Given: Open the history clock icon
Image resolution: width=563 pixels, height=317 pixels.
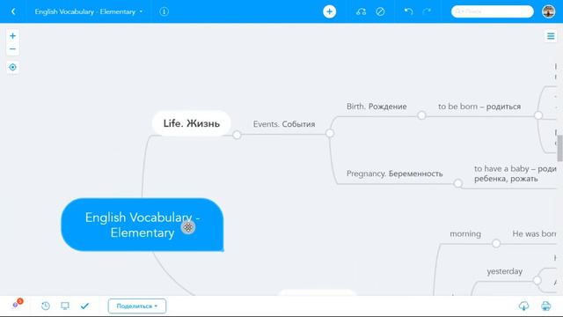Looking at the screenshot, I should point(46,306).
